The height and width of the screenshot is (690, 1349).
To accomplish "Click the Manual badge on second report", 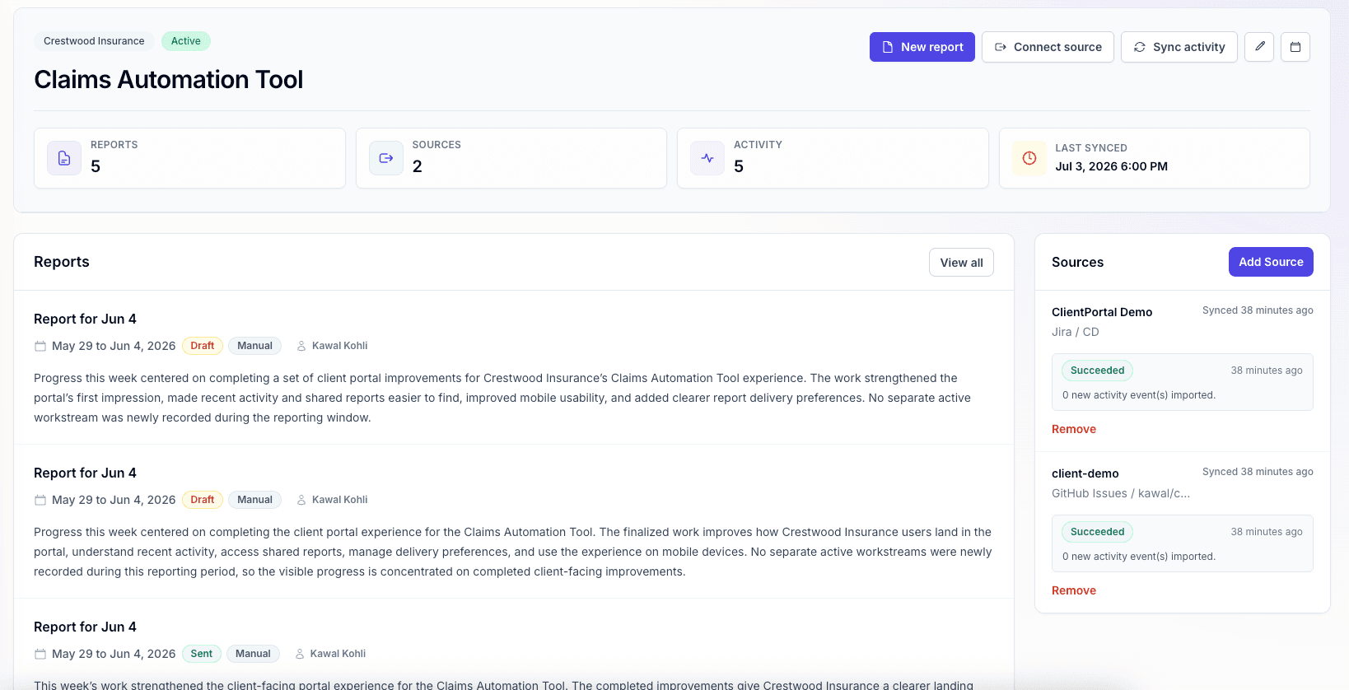I will (x=254, y=500).
